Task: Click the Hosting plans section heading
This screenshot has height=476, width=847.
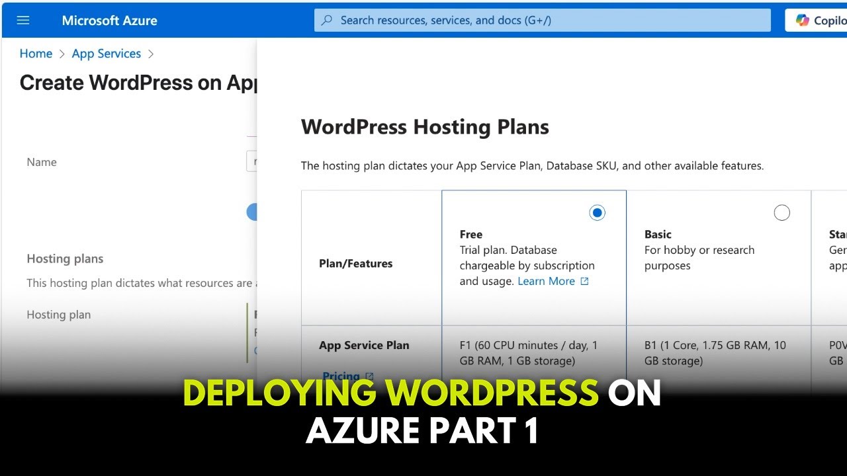Action: point(65,259)
